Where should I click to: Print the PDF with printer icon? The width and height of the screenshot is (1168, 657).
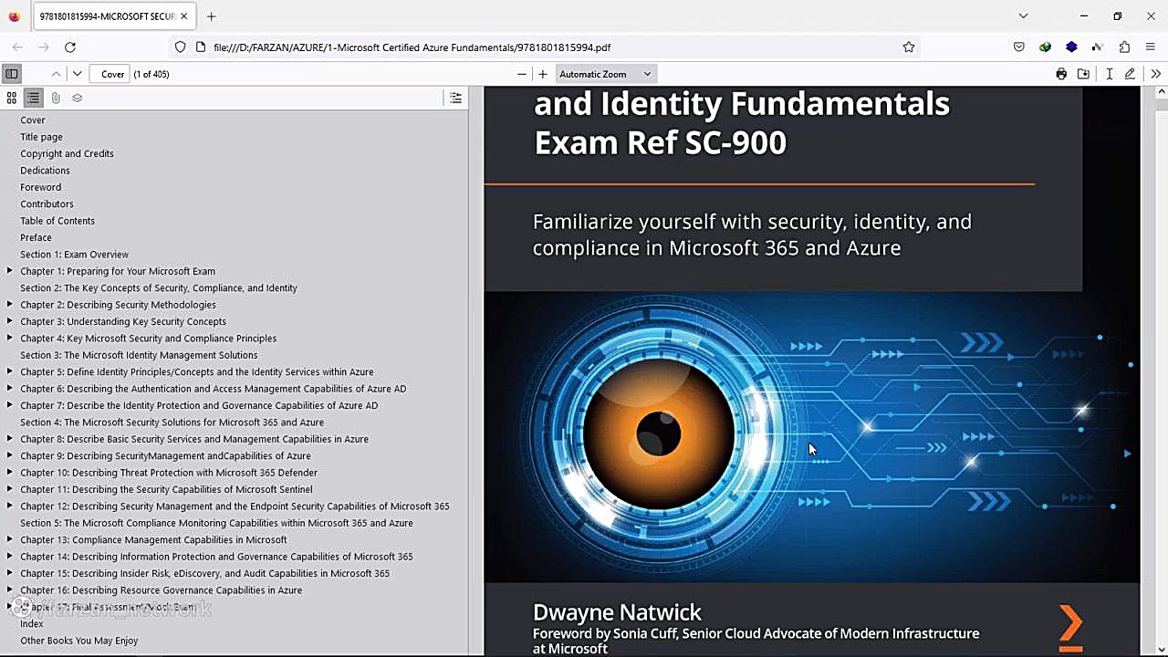[1061, 74]
